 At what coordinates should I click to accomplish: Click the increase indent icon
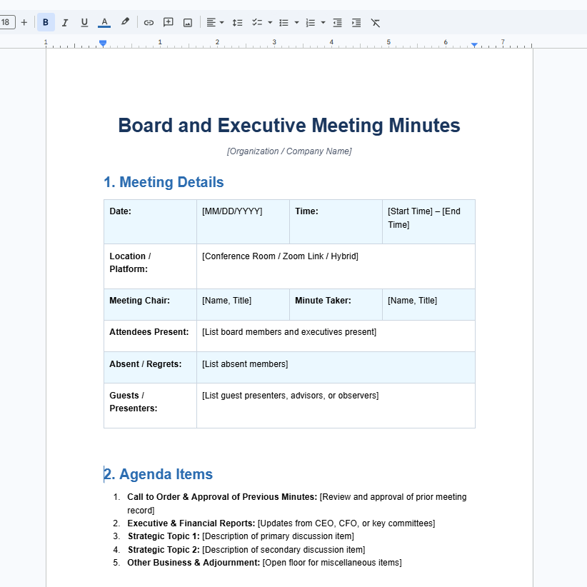[x=356, y=22]
